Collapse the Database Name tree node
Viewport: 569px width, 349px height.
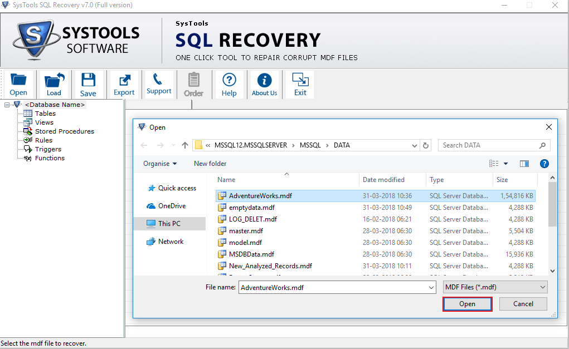(x=7, y=105)
